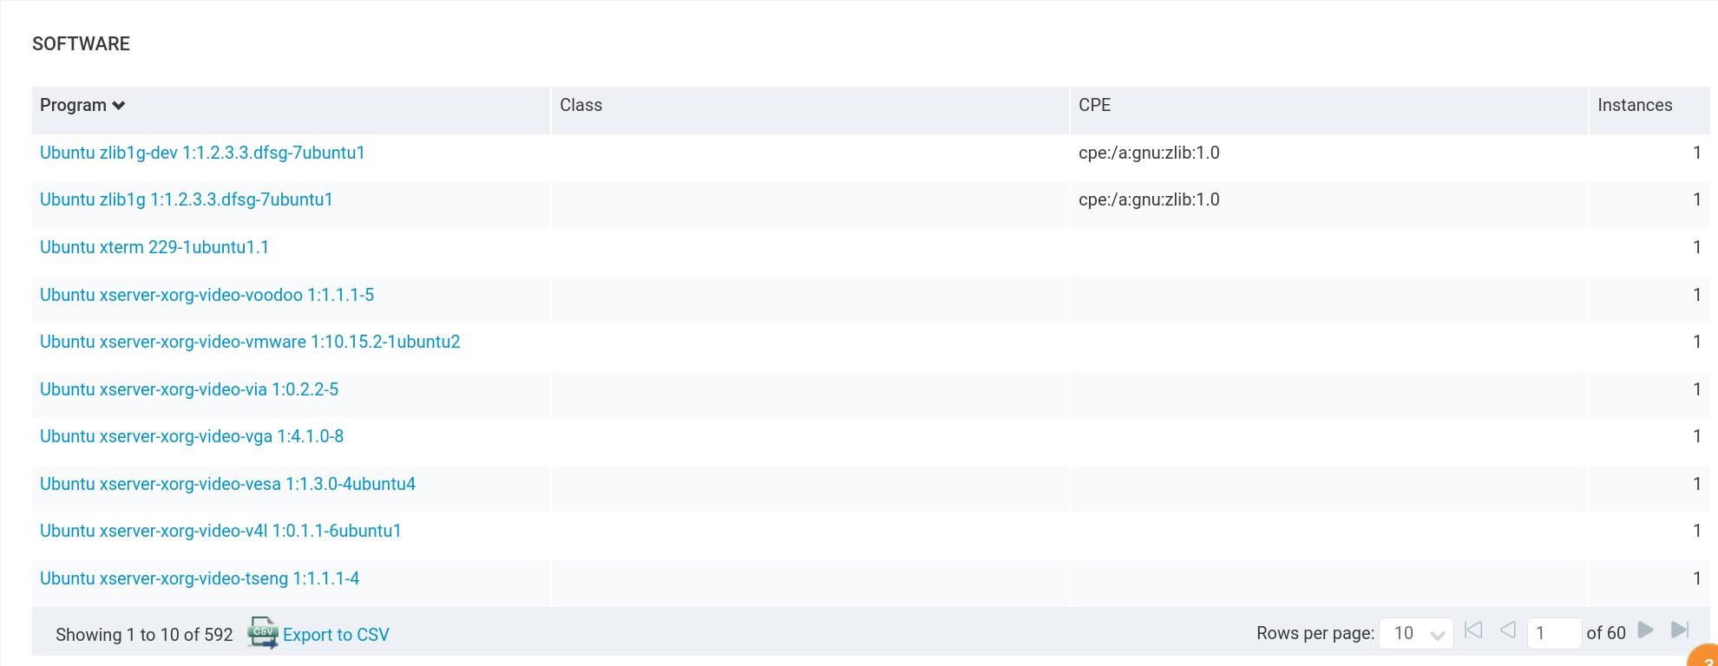This screenshot has height=666, width=1718.
Task: Jump to last page arrow
Action: coord(1680,630)
